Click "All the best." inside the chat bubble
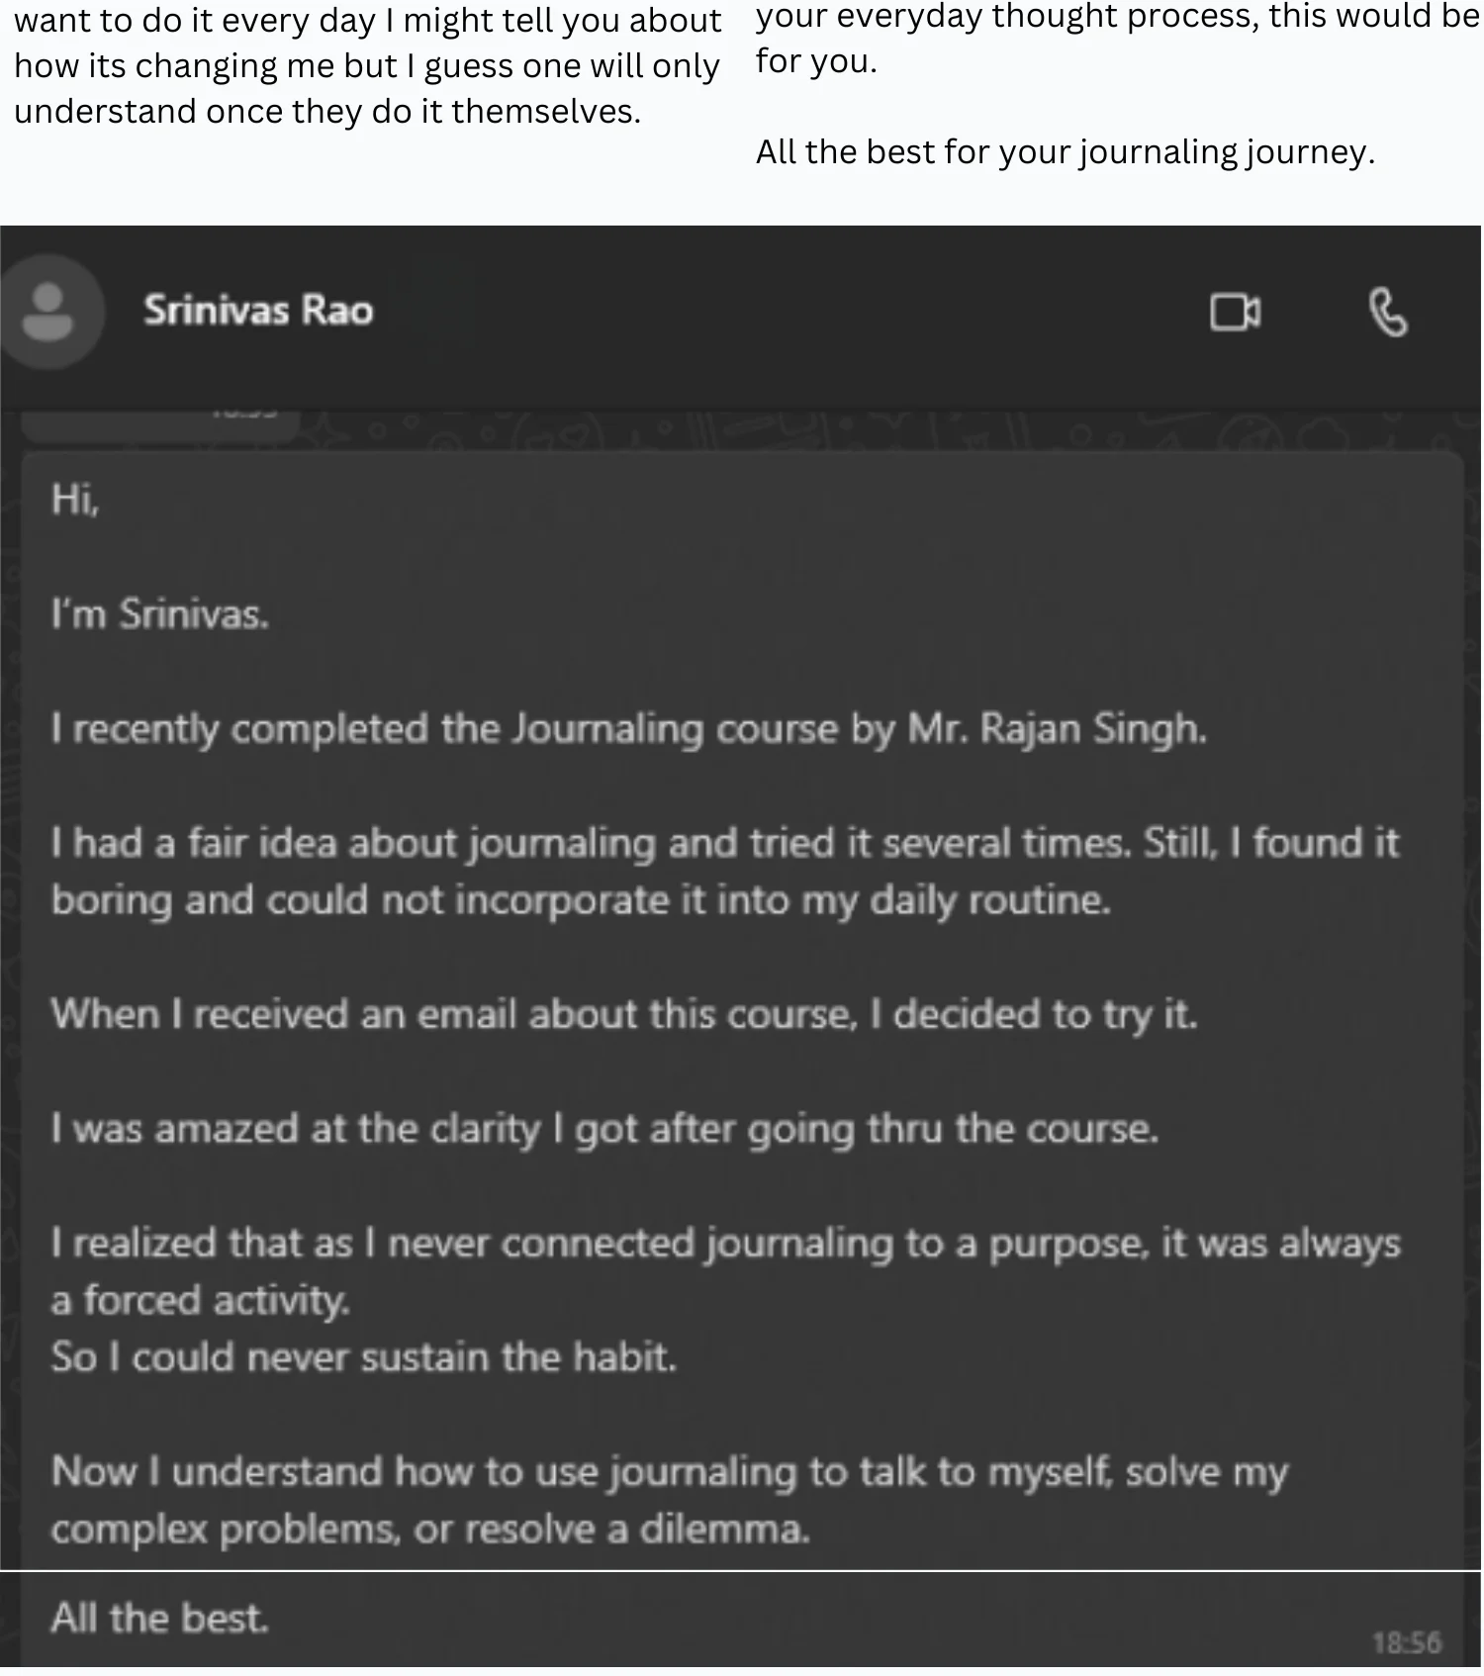Image resolution: width=1484 pixels, height=1676 pixels. pyautogui.click(x=159, y=1619)
